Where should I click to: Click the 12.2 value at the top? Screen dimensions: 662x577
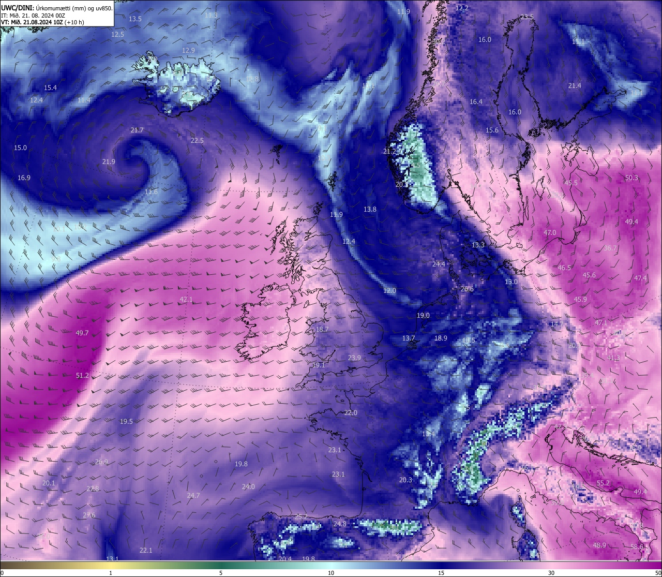pyautogui.click(x=462, y=8)
